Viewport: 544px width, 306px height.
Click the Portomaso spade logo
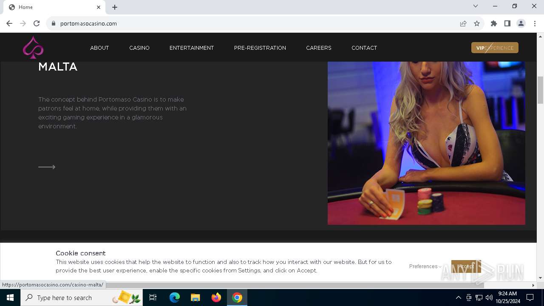[x=33, y=47]
